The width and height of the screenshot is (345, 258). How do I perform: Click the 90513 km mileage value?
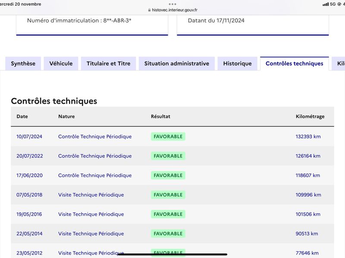pos(307,233)
